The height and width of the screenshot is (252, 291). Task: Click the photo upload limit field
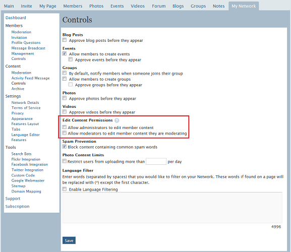156,161
